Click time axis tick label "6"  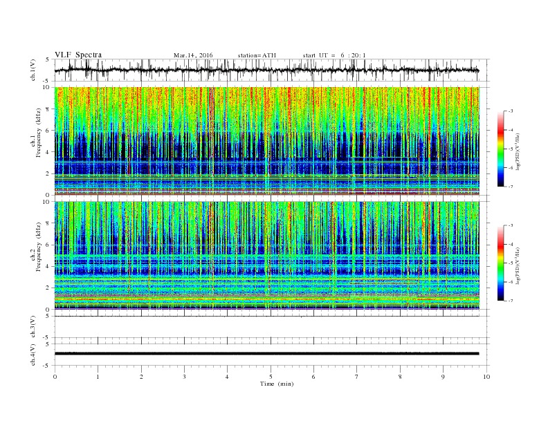(x=313, y=377)
